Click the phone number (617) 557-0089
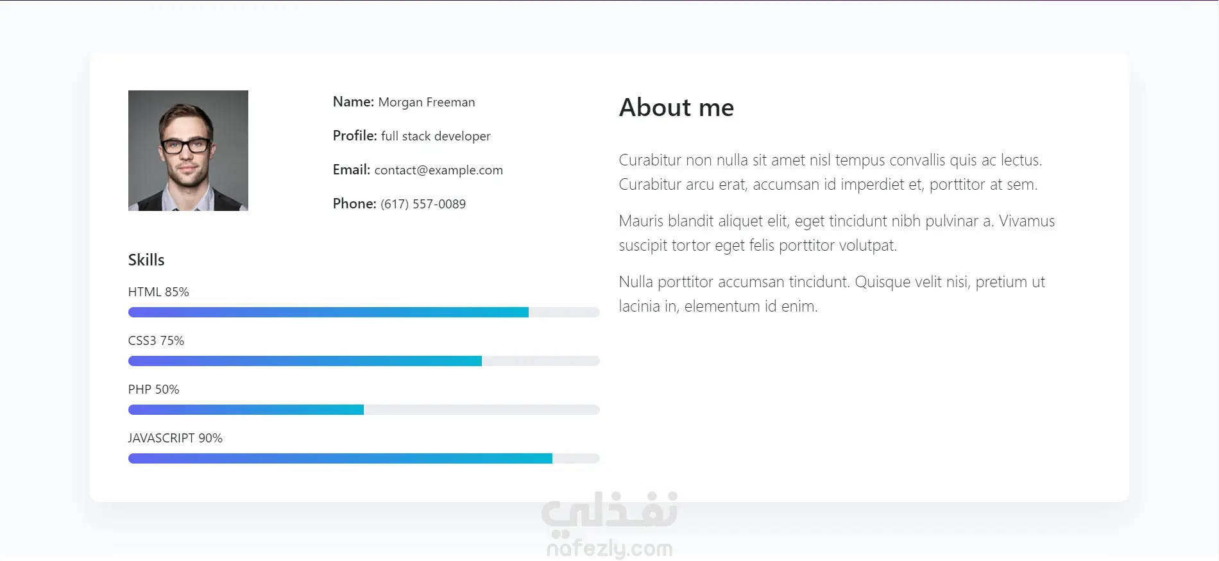Screen dimensions: 1219x561 [423, 204]
